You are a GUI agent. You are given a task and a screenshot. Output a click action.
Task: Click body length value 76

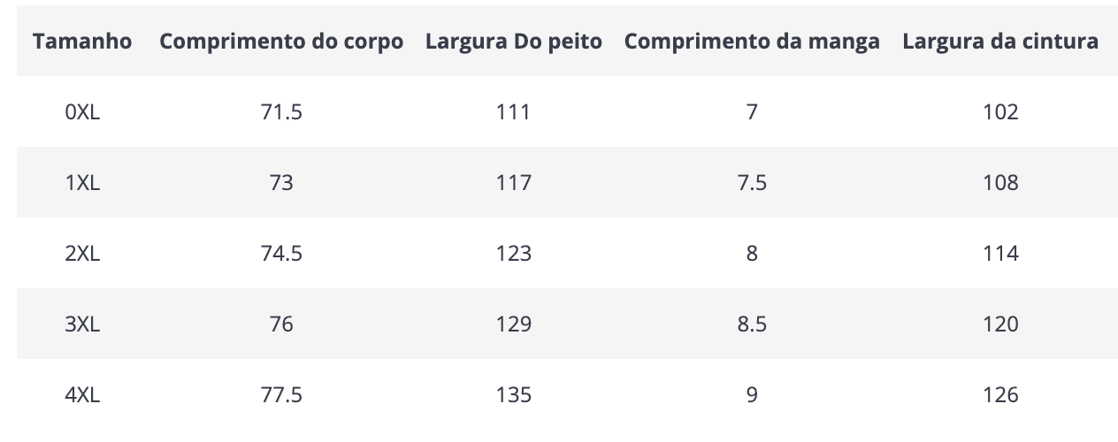(281, 324)
